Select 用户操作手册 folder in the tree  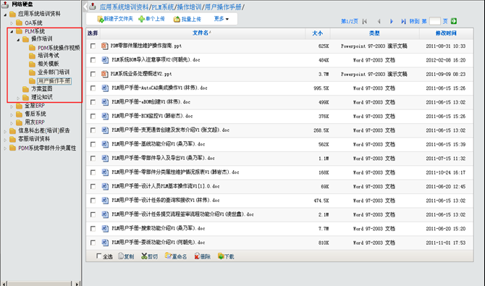(54, 81)
